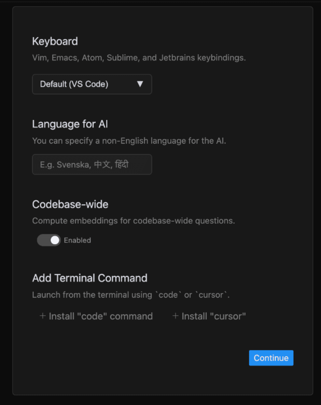Click the Compute embeddings description text
This screenshot has width=321, height=405.
pos(133,221)
